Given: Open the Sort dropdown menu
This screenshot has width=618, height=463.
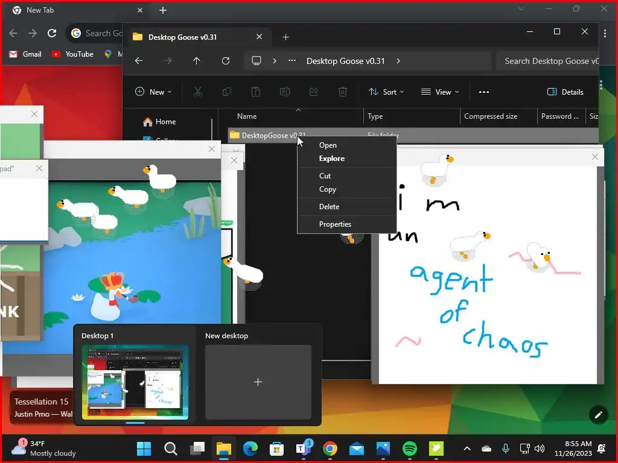Looking at the screenshot, I should pos(386,92).
